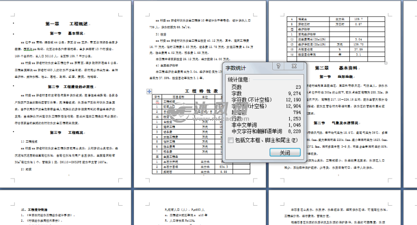Click the table move handle beside 工程特性表

click(x=149, y=91)
